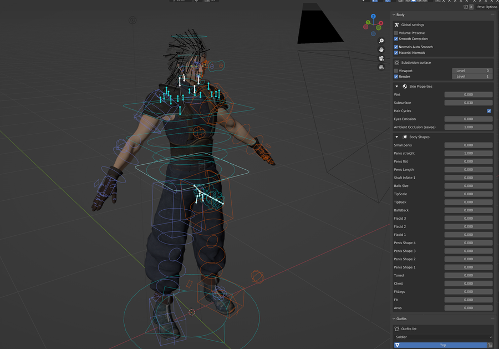The height and width of the screenshot is (349, 499).
Task: Adjust the Subsurface slider
Action: [469, 103]
